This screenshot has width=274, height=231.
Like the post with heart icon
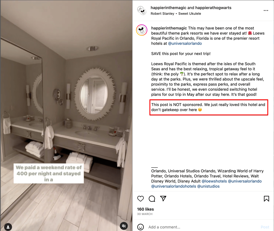[x=140, y=199]
